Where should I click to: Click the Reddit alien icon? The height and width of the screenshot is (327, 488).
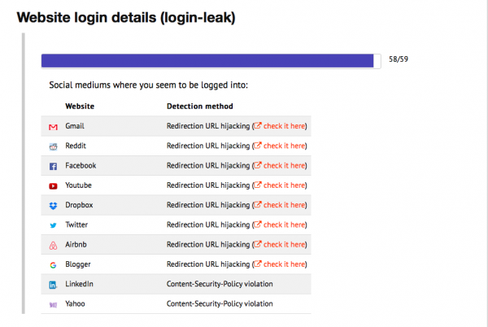pos(53,146)
